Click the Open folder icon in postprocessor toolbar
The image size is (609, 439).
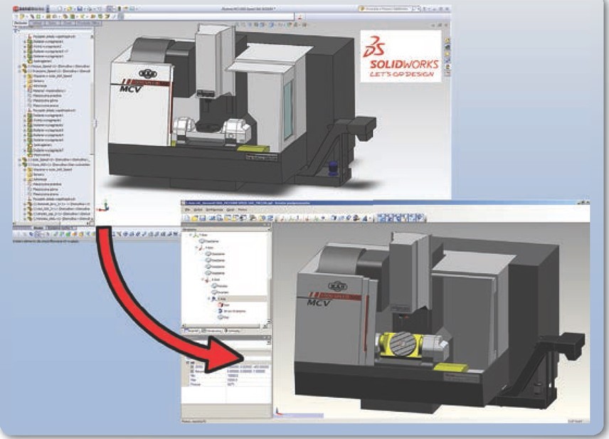(x=194, y=218)
